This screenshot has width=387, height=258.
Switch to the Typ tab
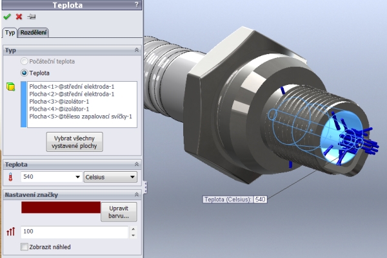(10, 33)
